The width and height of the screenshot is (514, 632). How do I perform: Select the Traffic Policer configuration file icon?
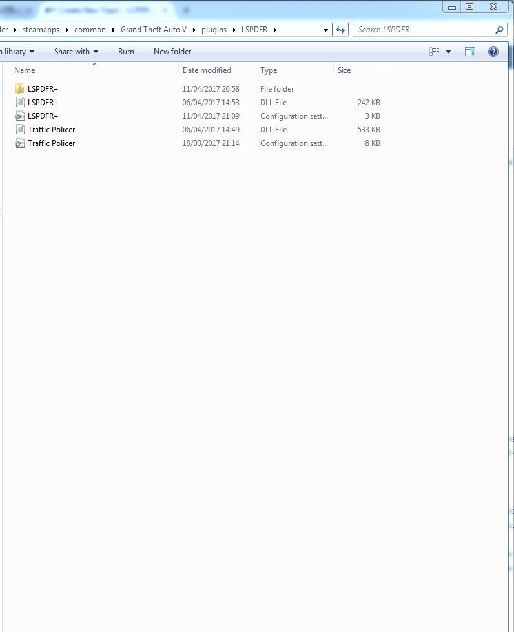click(19, 143)
